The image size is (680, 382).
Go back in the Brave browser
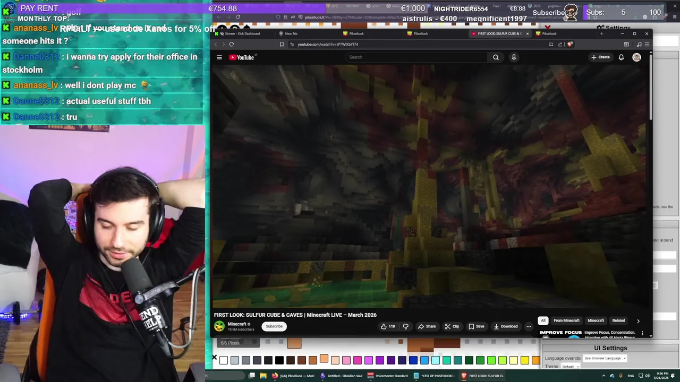coord(216,45)
